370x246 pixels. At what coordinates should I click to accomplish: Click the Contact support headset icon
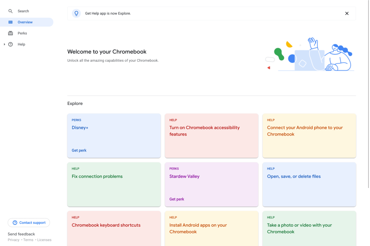(x=15, y=223)
